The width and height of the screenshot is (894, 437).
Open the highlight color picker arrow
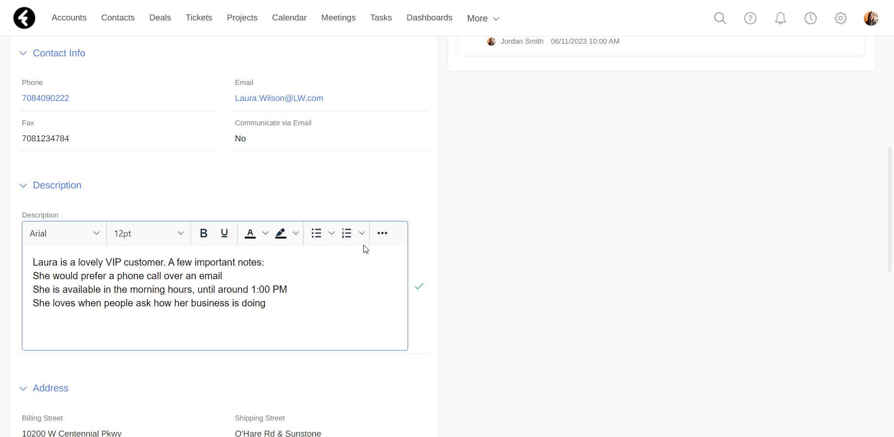[x=295, y=233]
